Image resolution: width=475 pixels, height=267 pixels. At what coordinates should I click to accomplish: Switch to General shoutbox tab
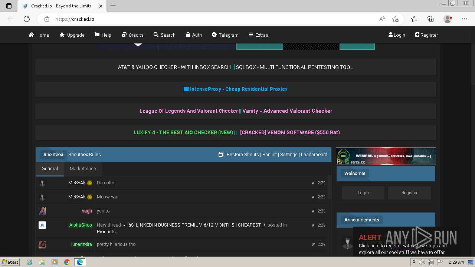[x=50, y=169]
